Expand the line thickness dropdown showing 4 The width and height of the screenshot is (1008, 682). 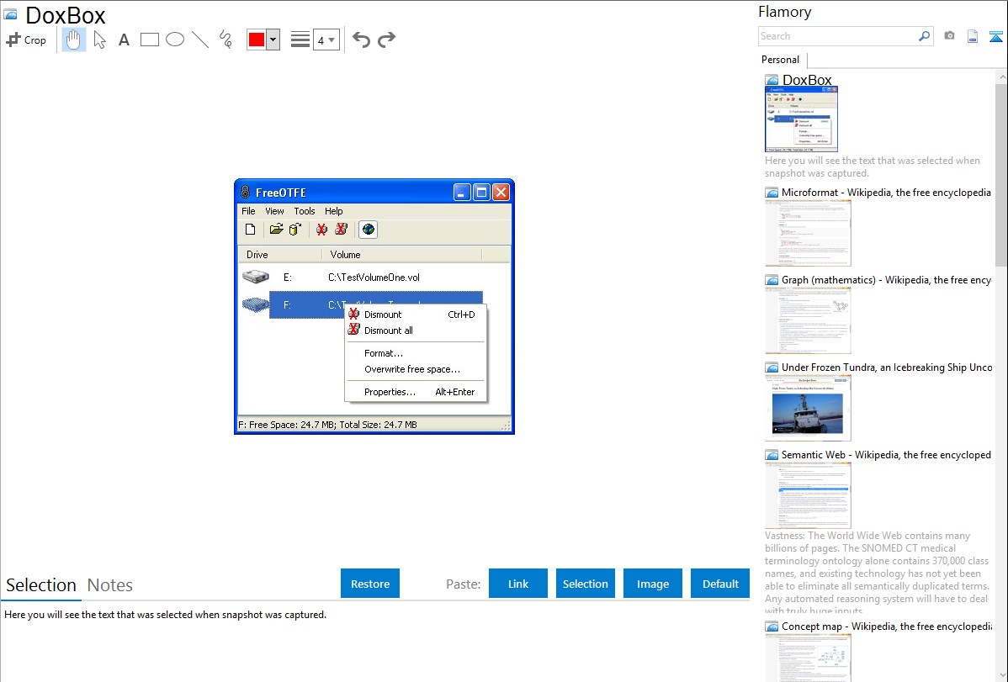(x=326, y=40)
